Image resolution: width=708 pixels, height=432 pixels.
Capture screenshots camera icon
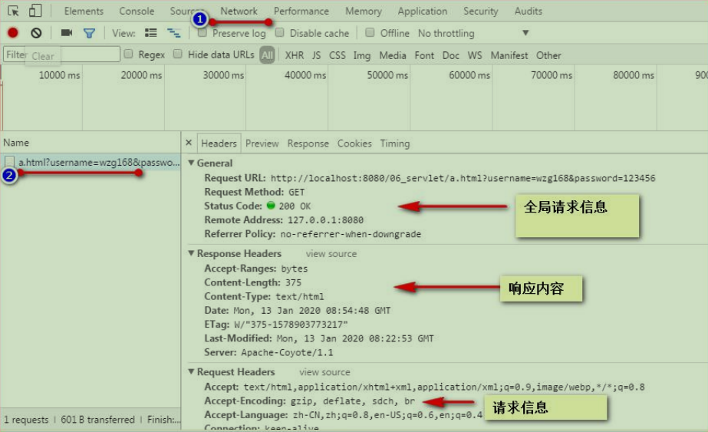[67, 32]
